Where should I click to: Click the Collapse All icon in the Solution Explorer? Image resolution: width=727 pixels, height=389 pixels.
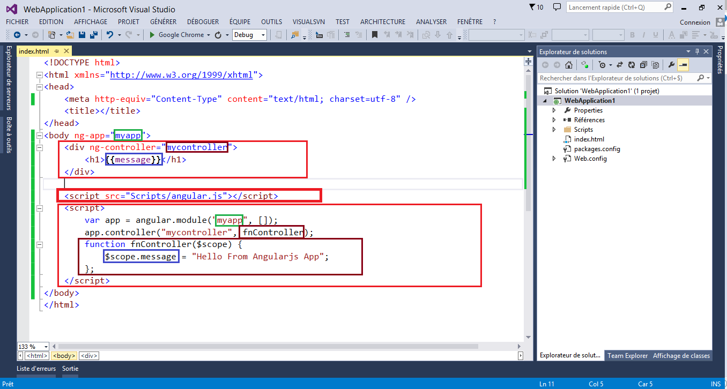pos(643,65)
